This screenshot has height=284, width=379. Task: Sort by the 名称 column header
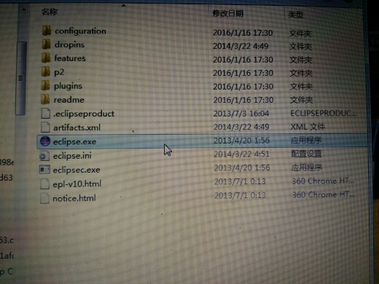tap(50, 12)
